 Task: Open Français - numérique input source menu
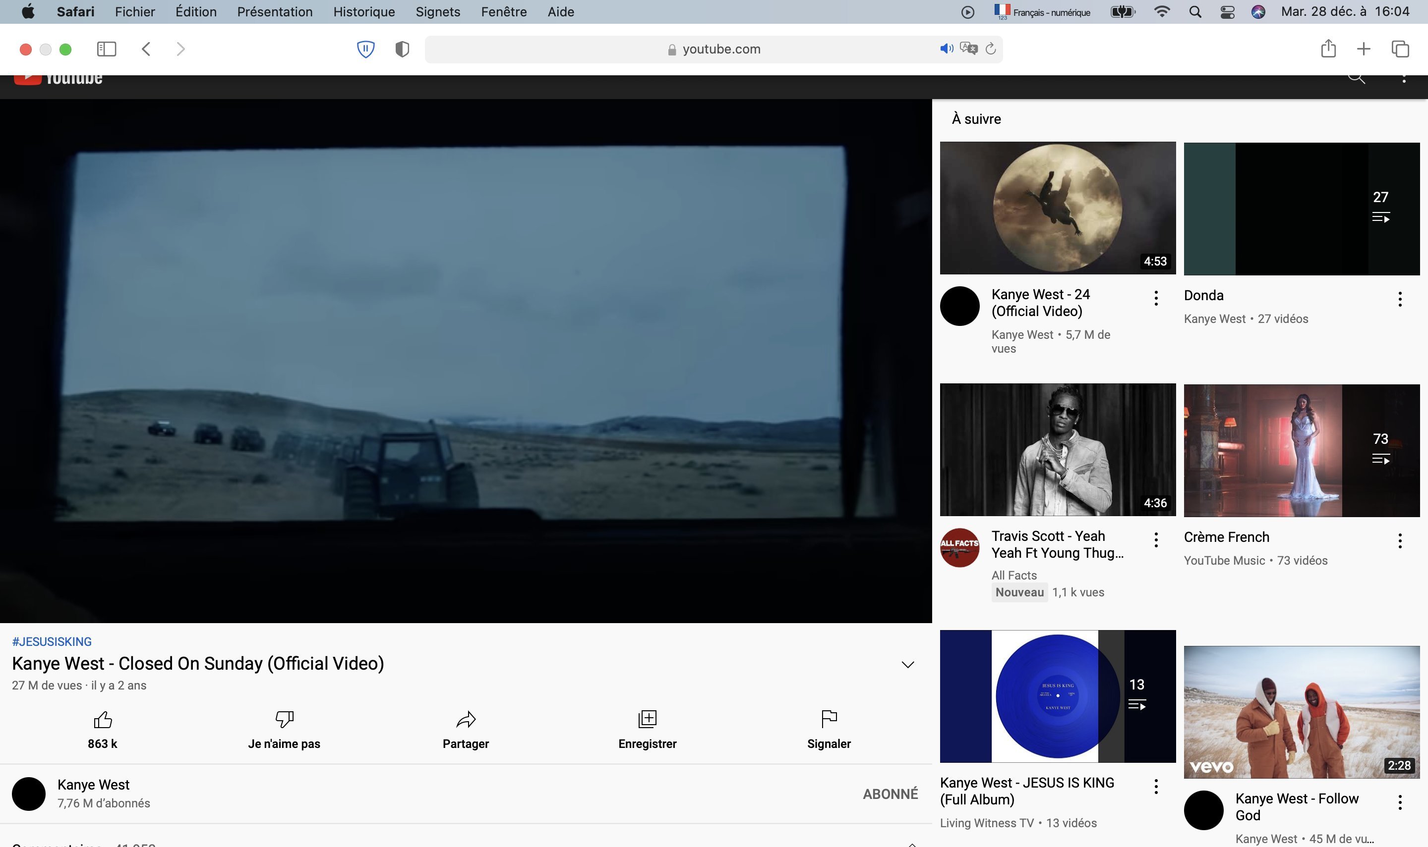click(1042, 12)
